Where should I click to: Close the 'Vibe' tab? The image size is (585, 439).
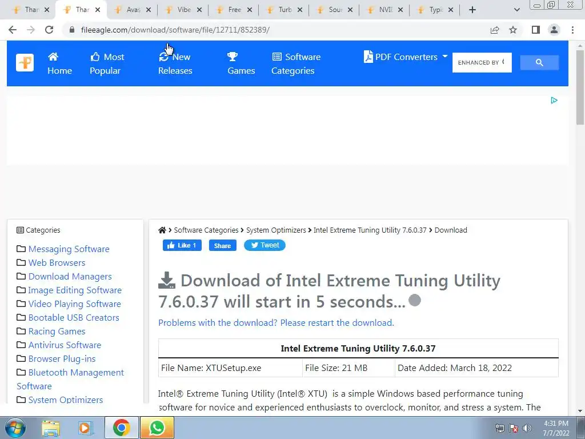(x=199, y=10)
